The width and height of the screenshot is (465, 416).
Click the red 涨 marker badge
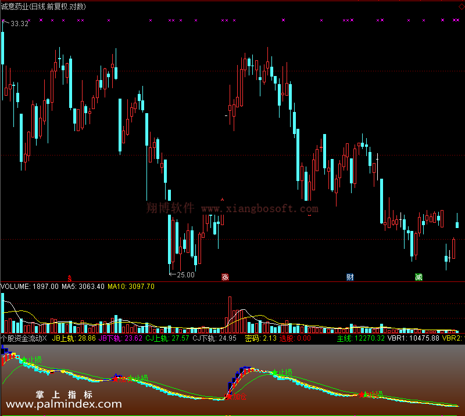[x=225, y=277]
